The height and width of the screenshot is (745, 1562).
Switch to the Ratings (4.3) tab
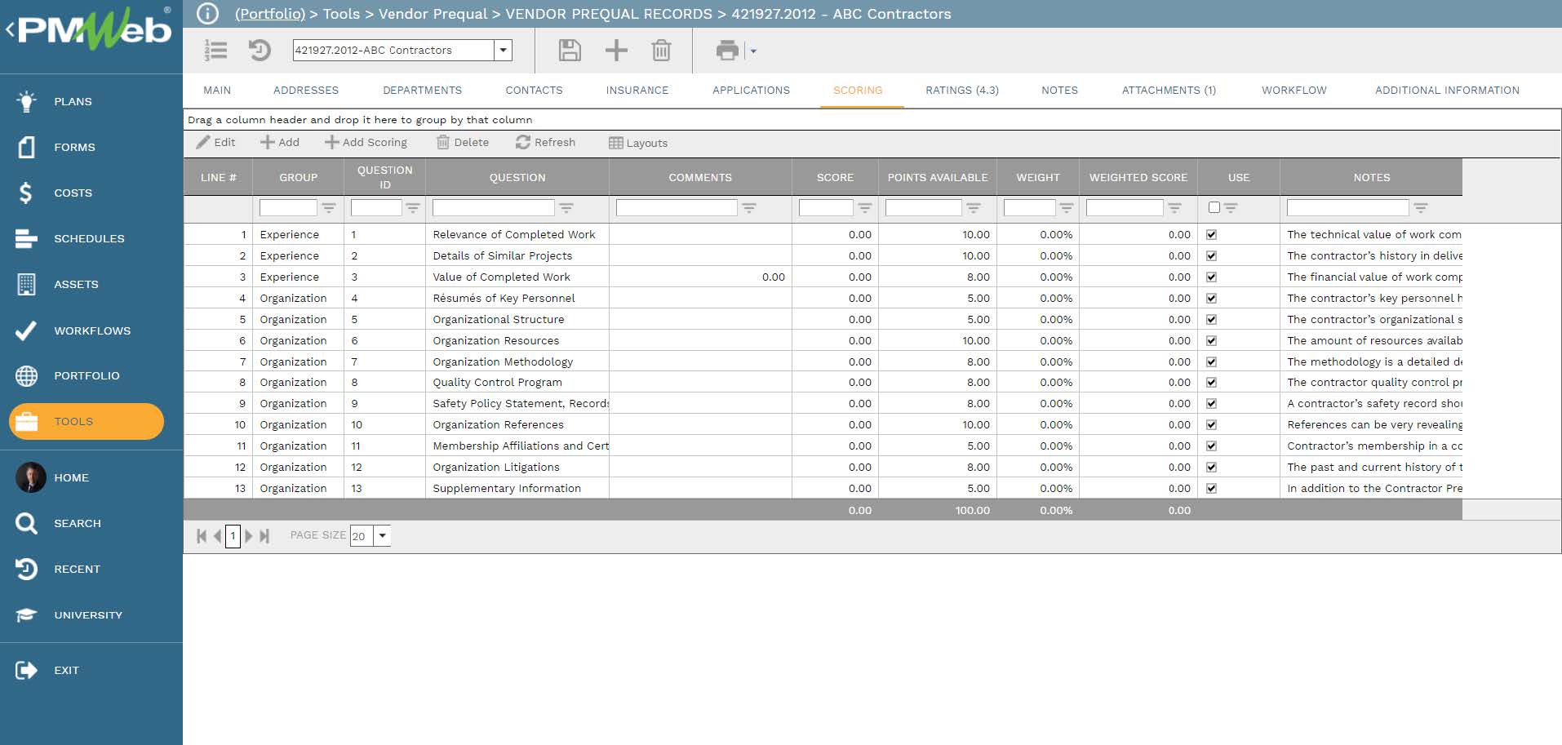(961, 91)
